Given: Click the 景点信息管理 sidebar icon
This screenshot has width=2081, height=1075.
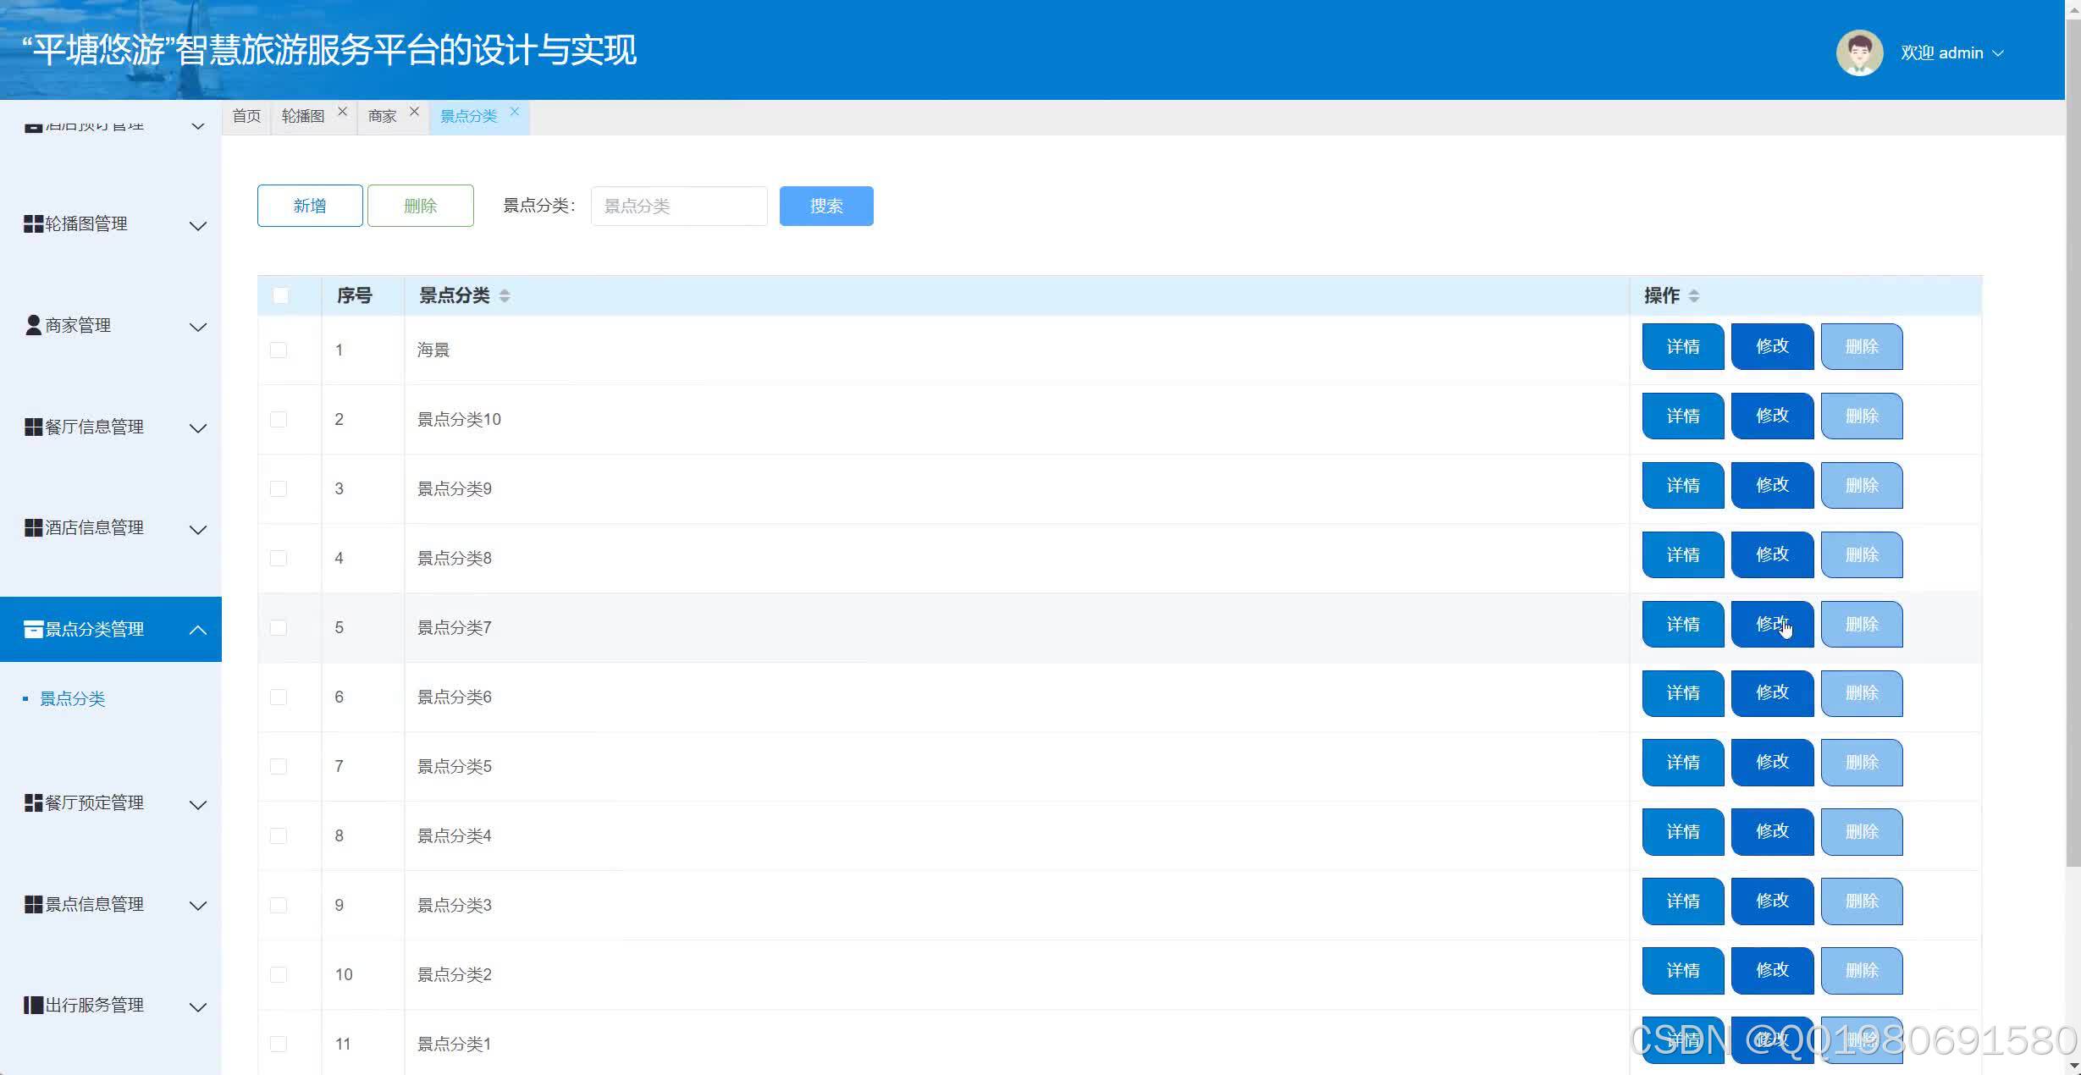Looking at the screenshot, I should pyautogui.click(x=33, y=903).
